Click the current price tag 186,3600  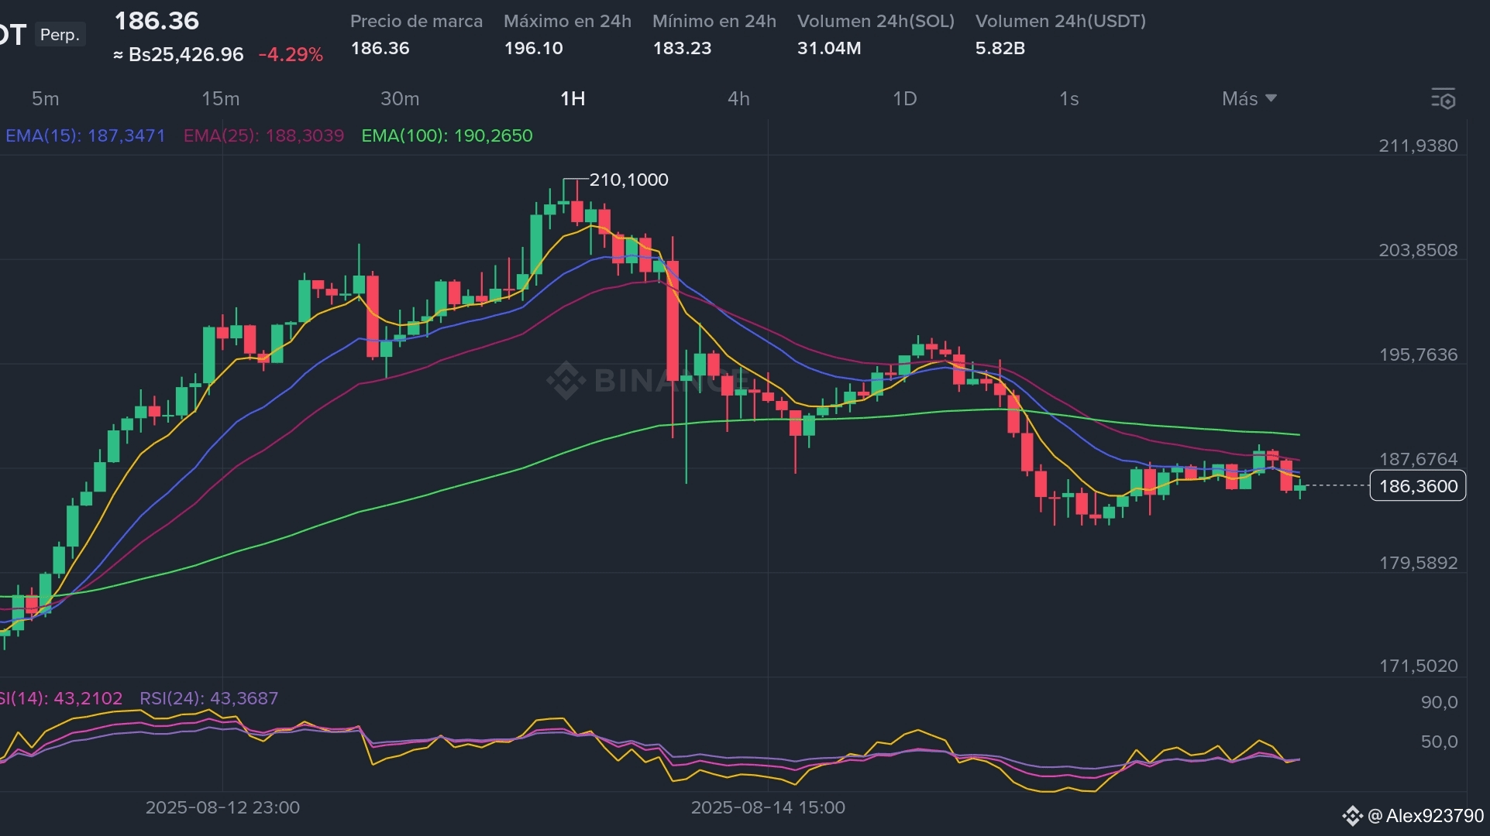[x=1417, y=486]
